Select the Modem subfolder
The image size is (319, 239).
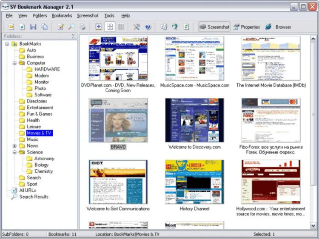click(42, 76)
